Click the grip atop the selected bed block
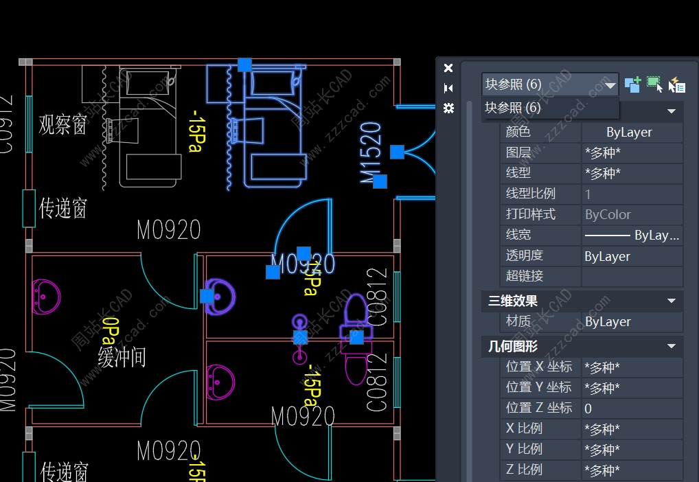 [x=244, y=65]
